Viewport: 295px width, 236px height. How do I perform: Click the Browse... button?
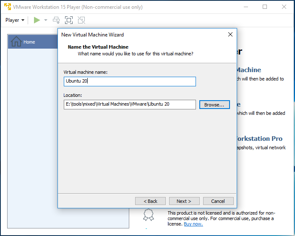(214, 105)
